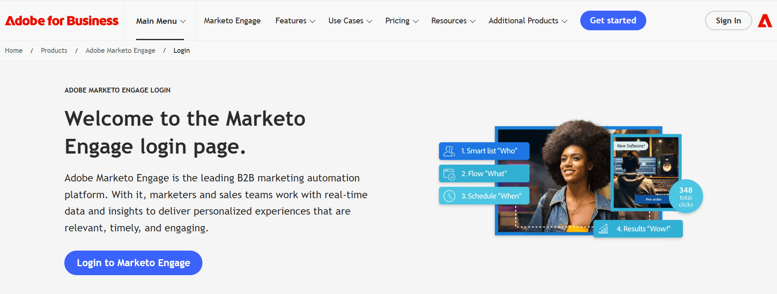The height and width of the screenshot is (294, 777).
Task: Click the 'ADOBE MARKETO ENGAGE LOGIN' heading
Action: coord(118,90)
